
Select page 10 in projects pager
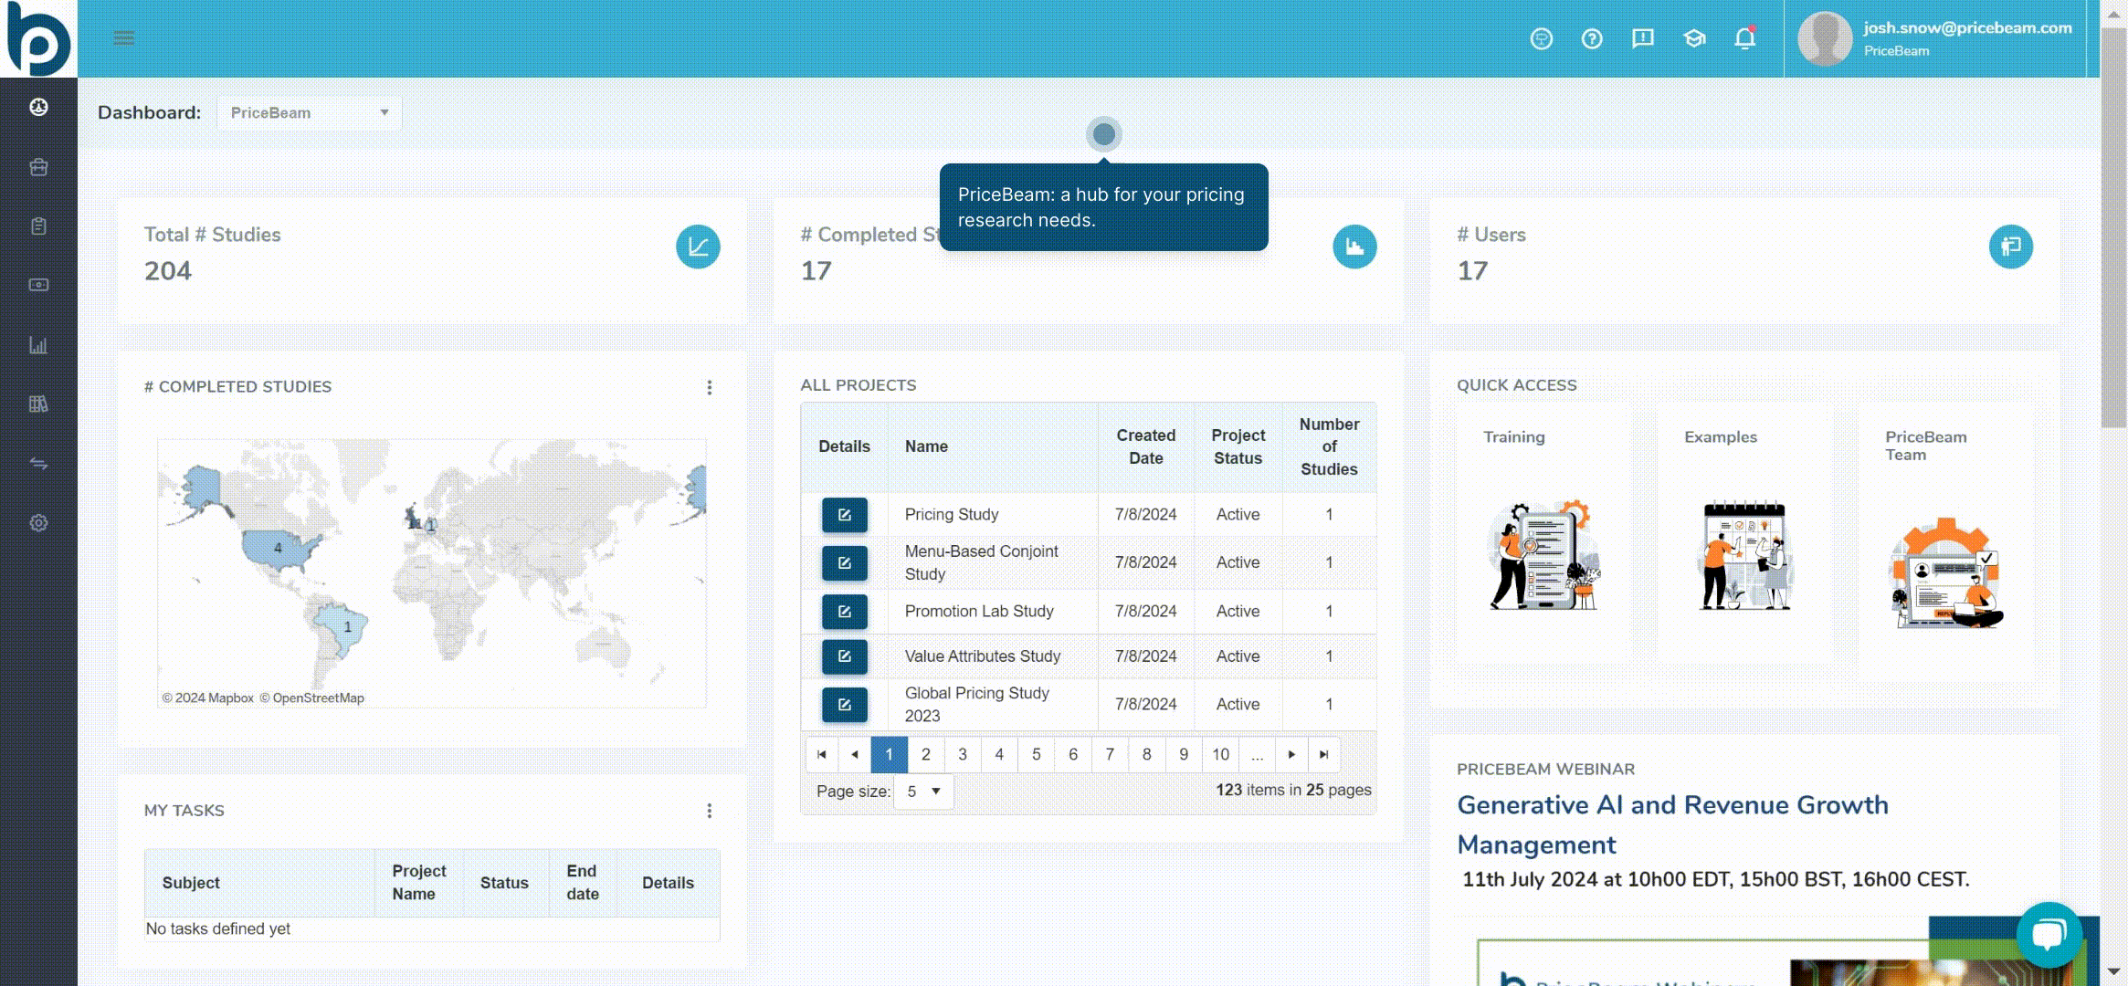point(1220,755)
